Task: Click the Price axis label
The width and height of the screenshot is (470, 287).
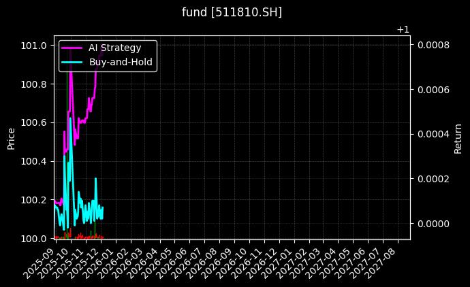Action: point(11,139)
